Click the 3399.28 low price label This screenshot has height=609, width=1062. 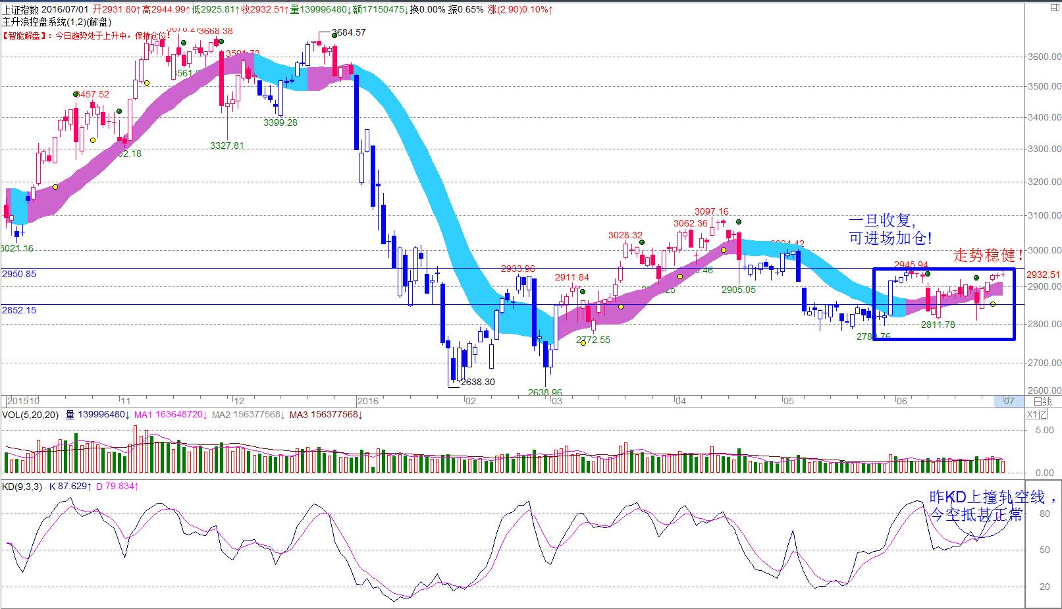[x=280, y=122]
